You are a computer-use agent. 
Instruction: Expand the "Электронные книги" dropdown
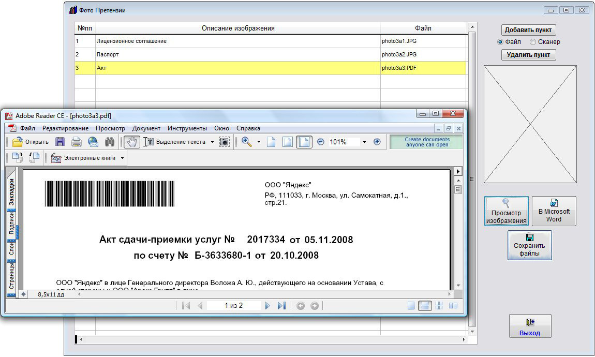122,158
